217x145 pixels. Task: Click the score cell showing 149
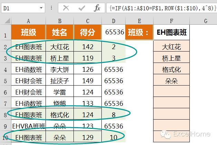coord(88,81)
